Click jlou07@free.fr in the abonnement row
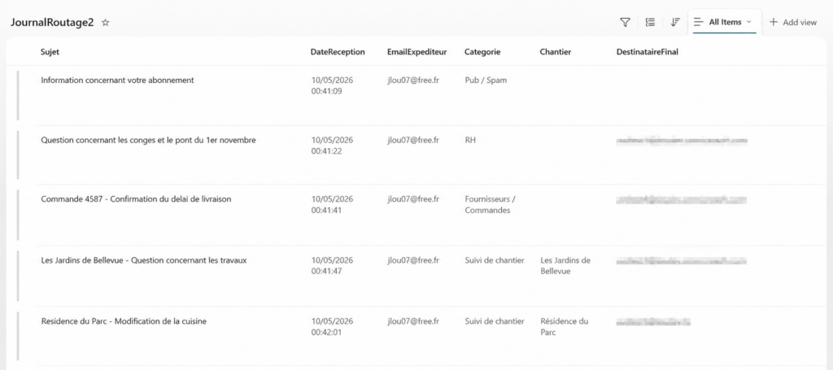 click(412, 81)
